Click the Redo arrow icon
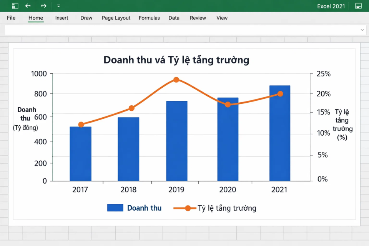 point(43,6)
